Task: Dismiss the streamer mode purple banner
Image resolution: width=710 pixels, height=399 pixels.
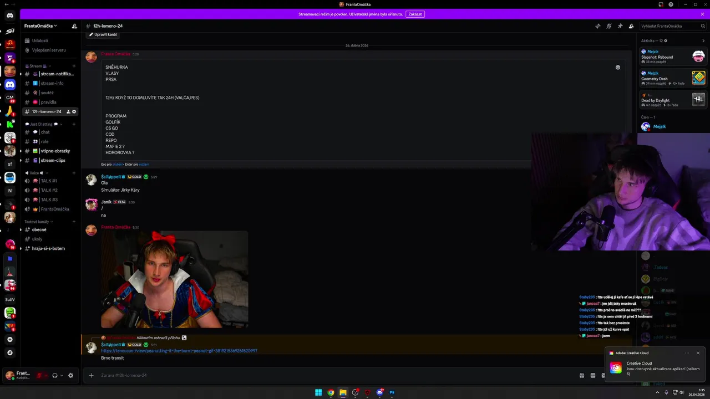Action: [702, 14]
